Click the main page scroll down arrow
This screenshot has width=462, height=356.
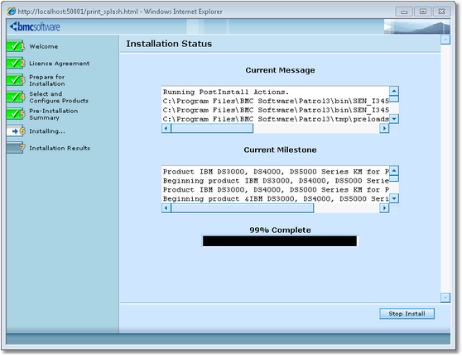point(445,297)
